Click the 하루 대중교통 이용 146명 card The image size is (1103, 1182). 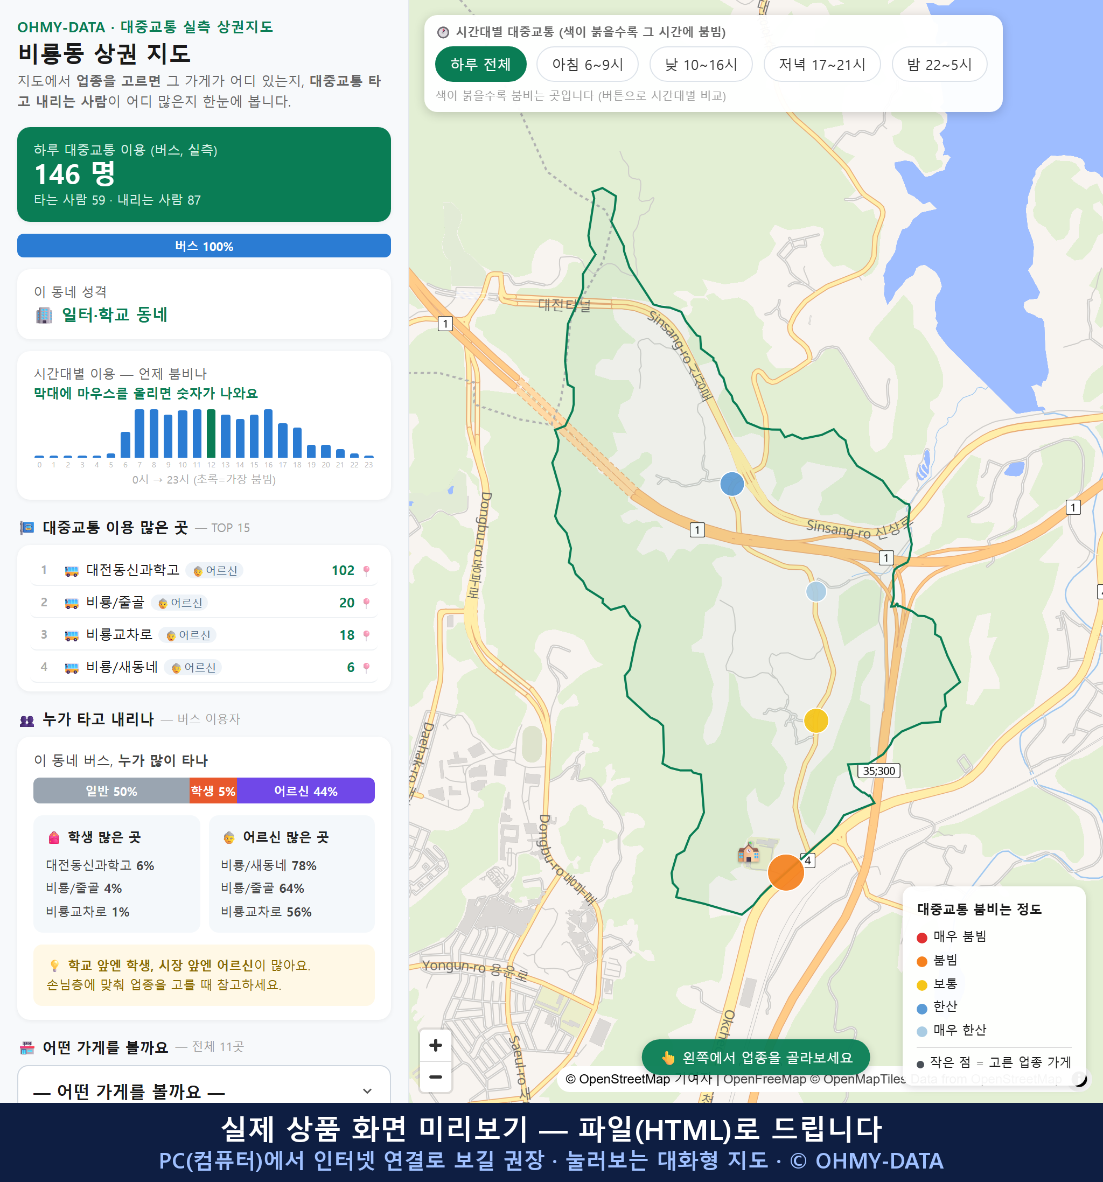[204, 174]
